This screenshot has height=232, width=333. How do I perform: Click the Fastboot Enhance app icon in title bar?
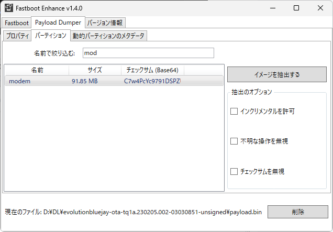(x=9, y=8)
